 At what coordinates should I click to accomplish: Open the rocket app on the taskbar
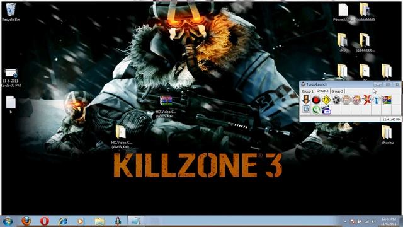click(x=118, y=221)
